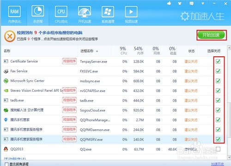Open the title bar dropdown menu icon
The width and height of the screenshot is (231, 166).
point(203,3)
